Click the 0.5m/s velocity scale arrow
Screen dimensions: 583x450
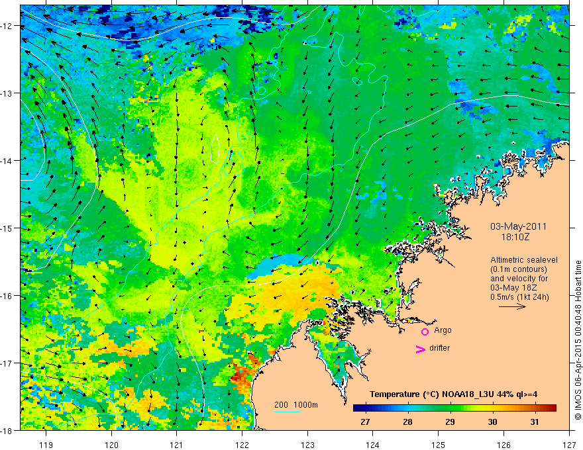(x=512, y=306)
